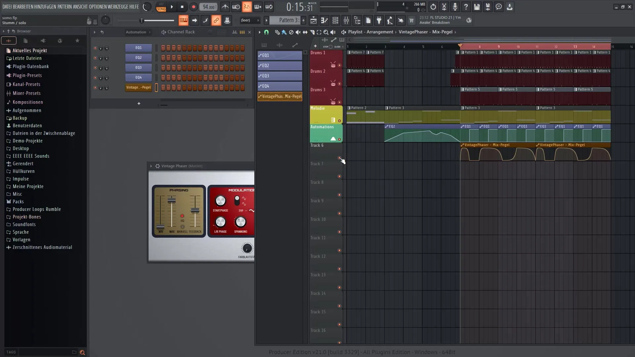Screen dimensions: 635x357
Task: Mute the Automations playlist track
Action: (339, 139)
